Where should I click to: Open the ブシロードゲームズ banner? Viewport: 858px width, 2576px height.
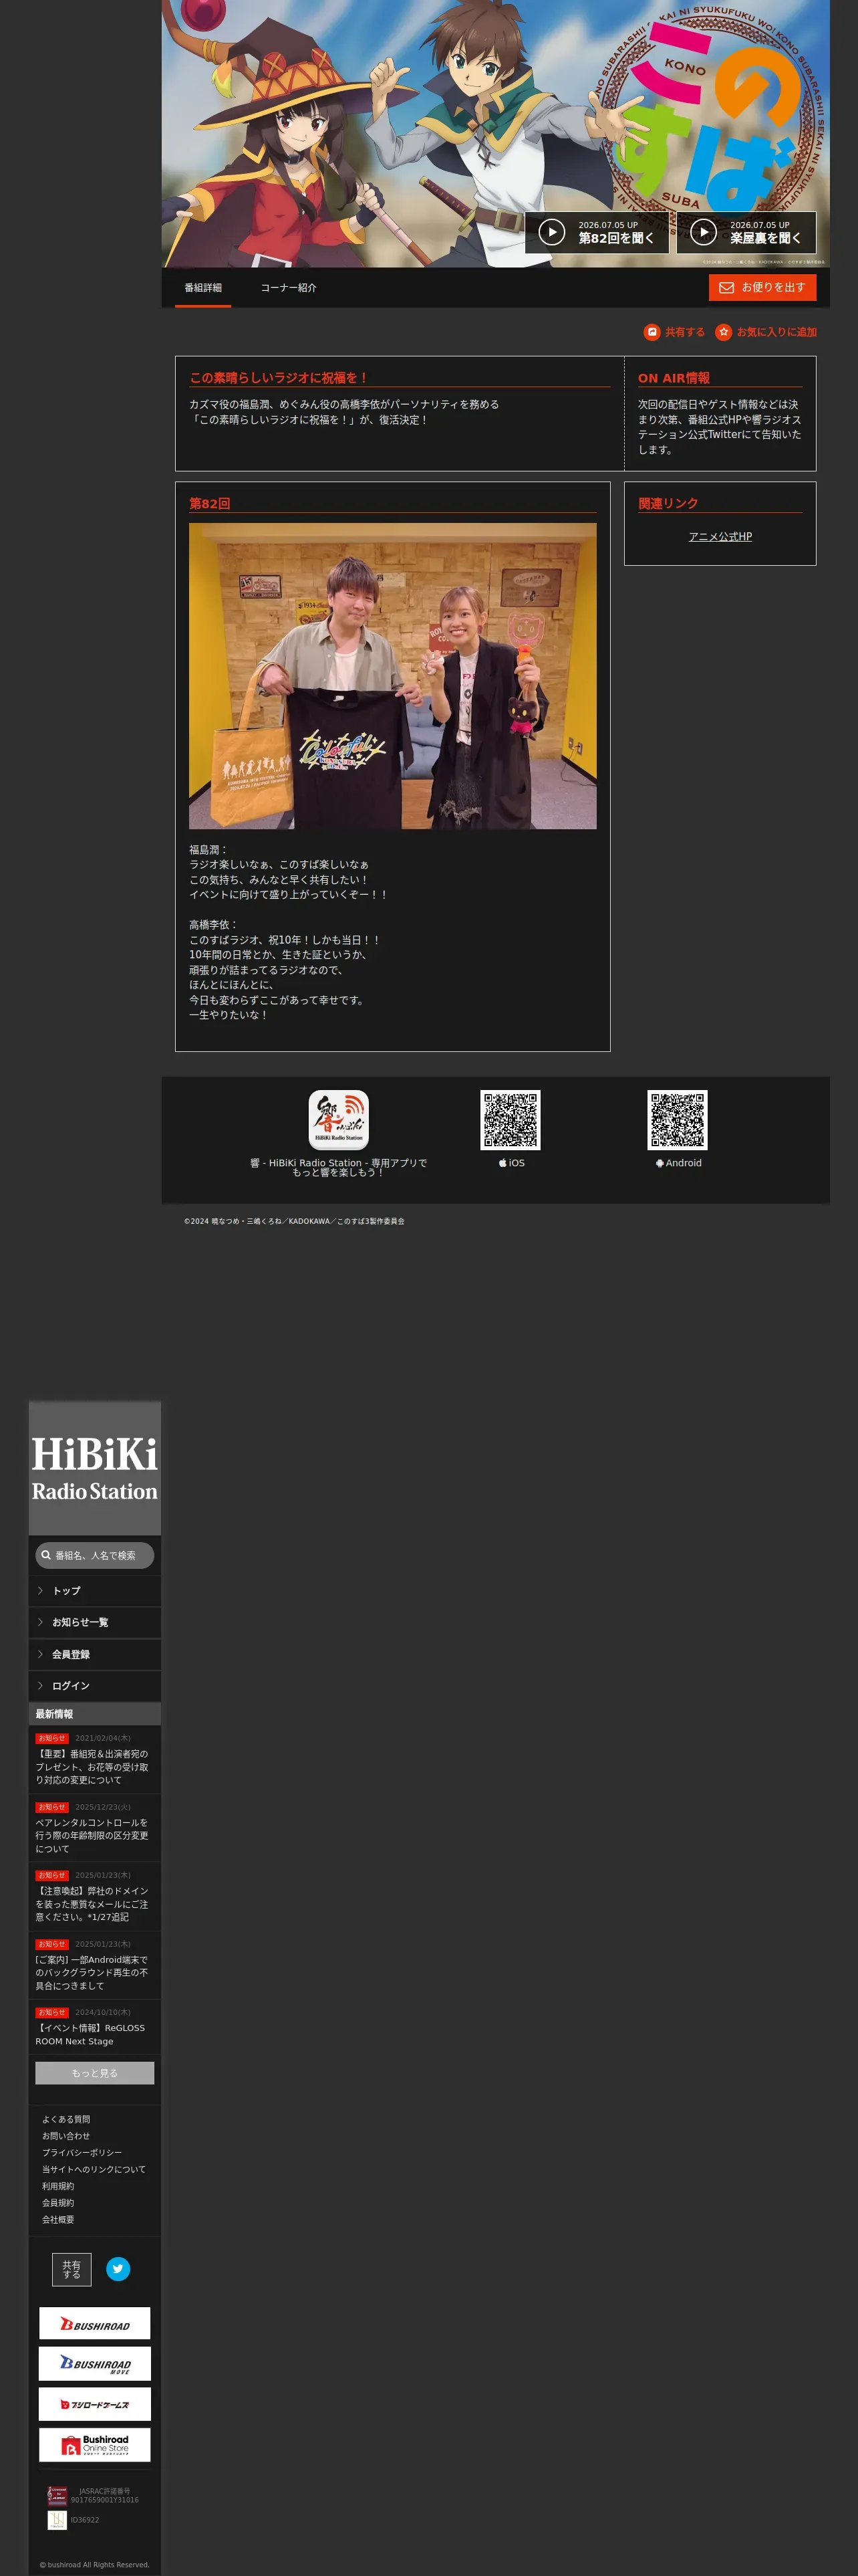[x=95, y=2404]
